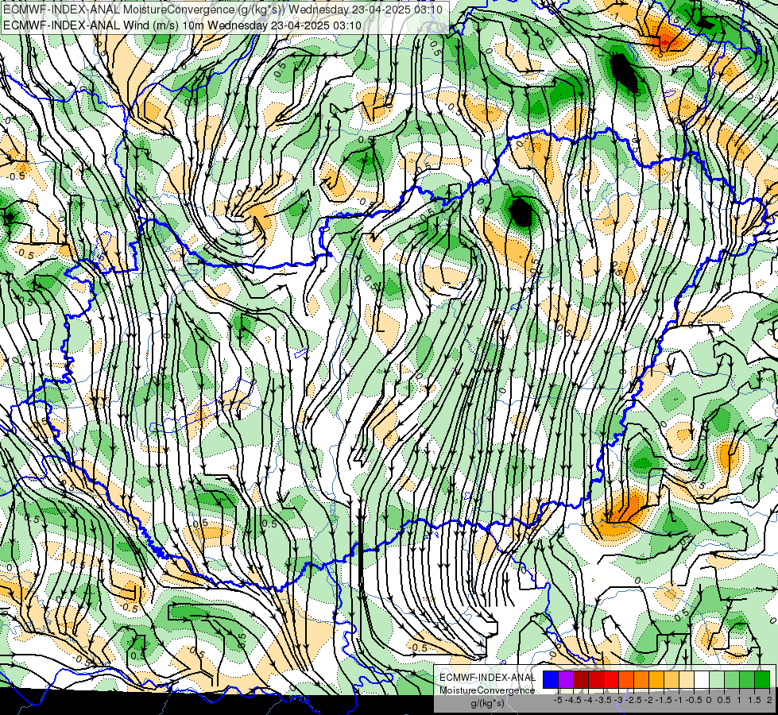778x715 pixels.
Task: Select the darkest red legend swatch
Action: pyautogui.click(x=581, y=680)
